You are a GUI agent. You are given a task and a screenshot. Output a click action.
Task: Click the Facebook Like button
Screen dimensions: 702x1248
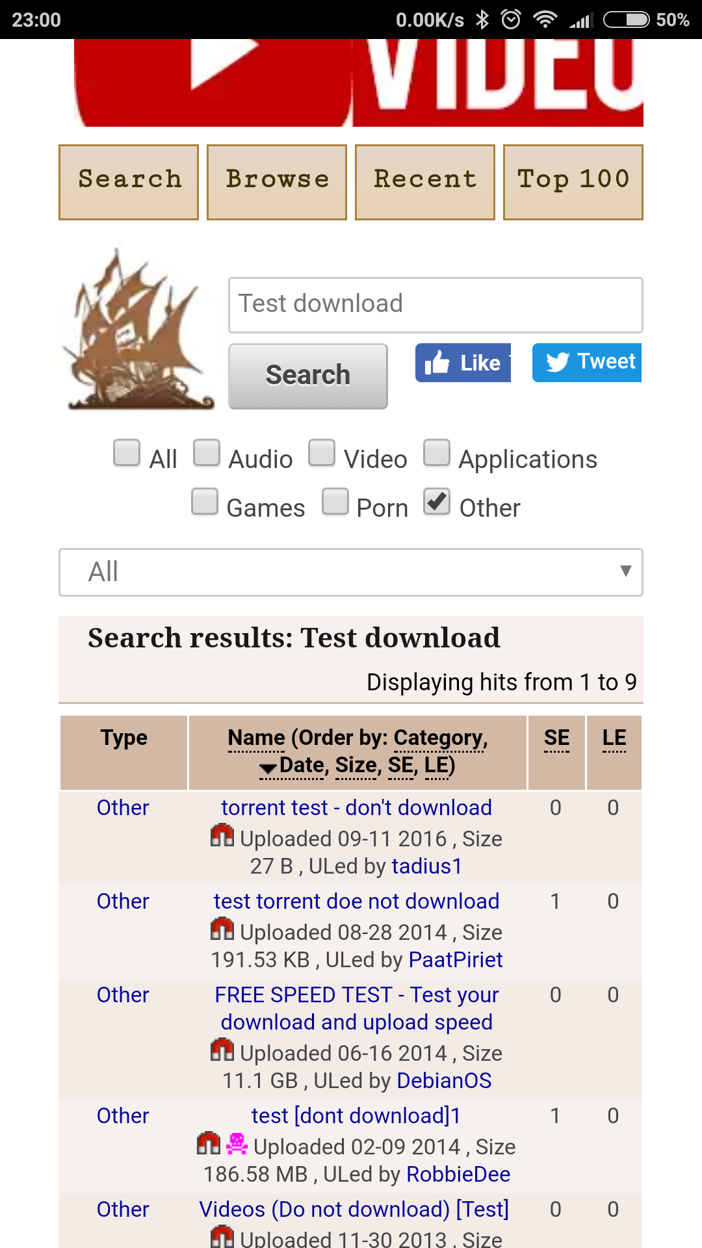463,363
